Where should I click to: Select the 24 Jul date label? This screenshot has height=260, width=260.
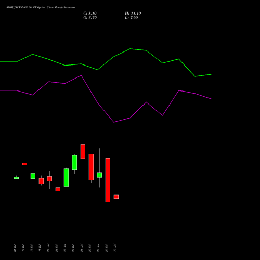pos(82,248)
